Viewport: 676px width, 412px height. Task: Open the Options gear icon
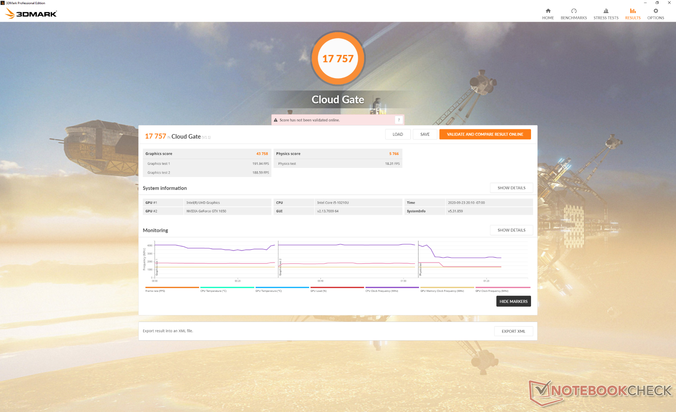tap(656, 11)
